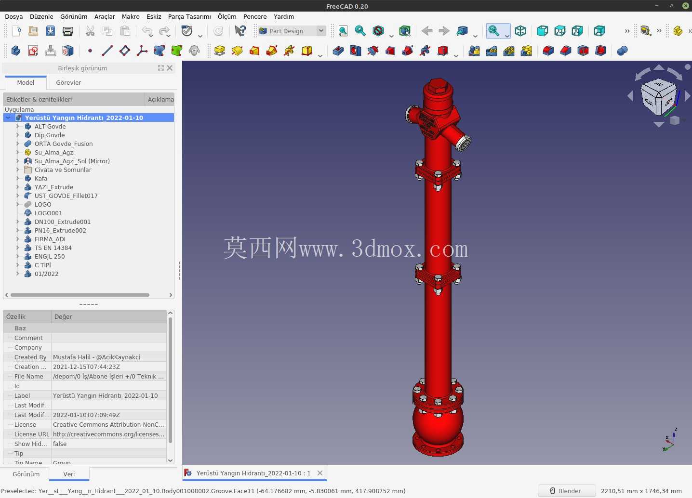692x498 pixels.
Task: Click the Bounding box selection icon
Action: [x=405, y=31]
